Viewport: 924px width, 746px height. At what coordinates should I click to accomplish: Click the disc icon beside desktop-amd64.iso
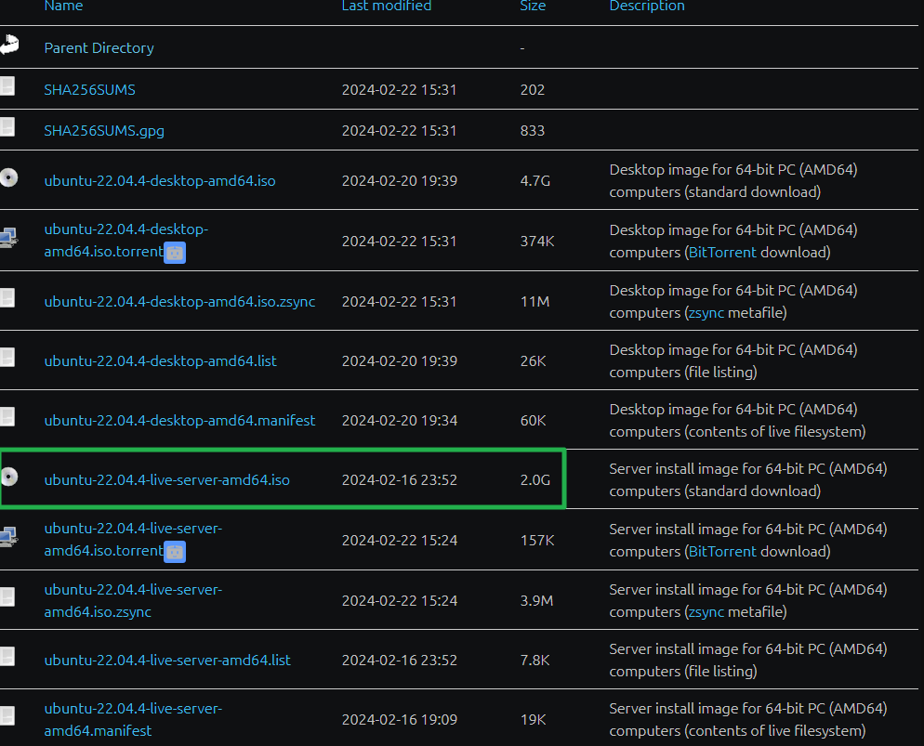tap(8, 178)
